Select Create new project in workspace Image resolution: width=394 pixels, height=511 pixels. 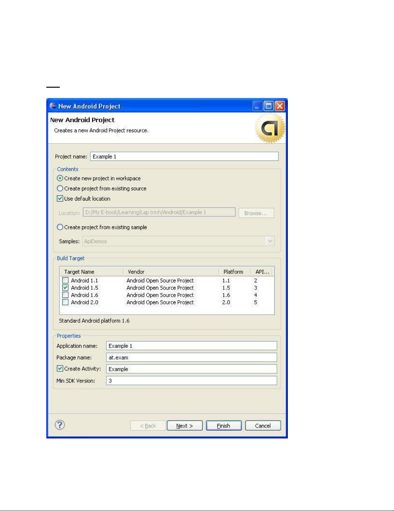coord(60,178)
